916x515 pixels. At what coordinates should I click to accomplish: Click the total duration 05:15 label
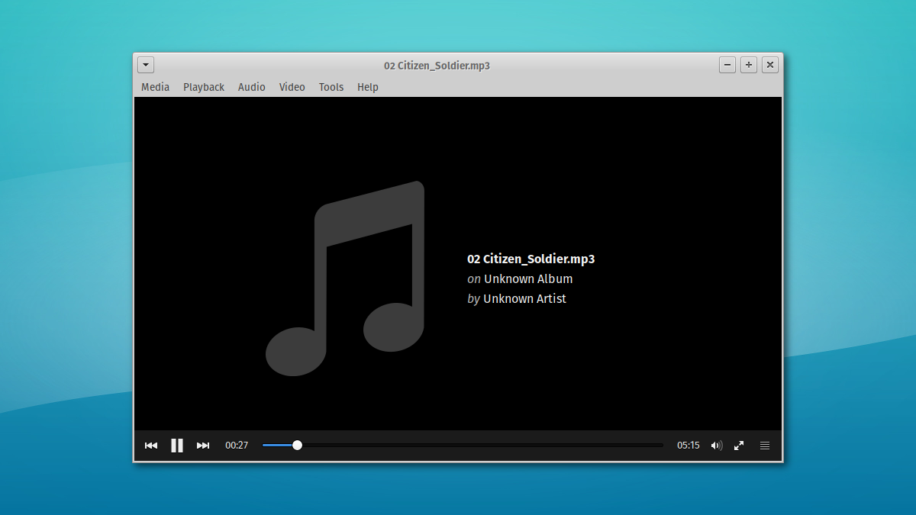688,445
